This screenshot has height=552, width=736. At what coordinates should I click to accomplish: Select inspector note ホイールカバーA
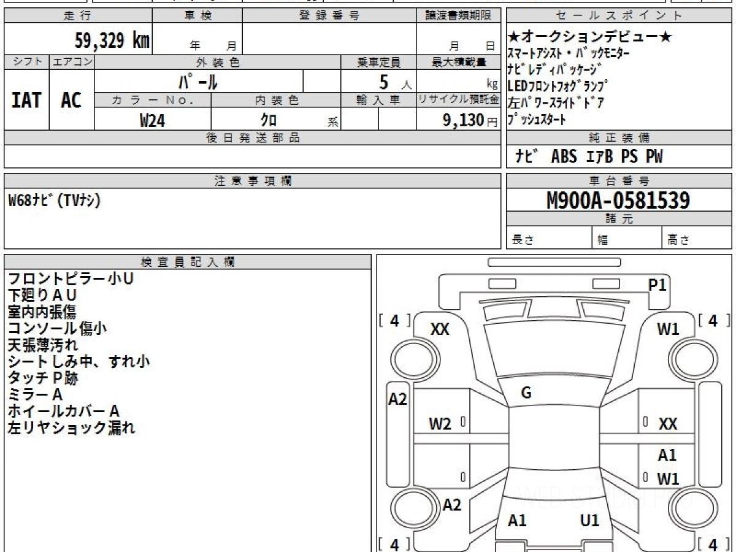pos(63,412)
